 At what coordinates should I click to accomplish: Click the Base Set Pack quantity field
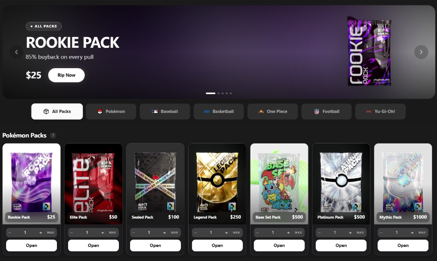pos(273,233)
